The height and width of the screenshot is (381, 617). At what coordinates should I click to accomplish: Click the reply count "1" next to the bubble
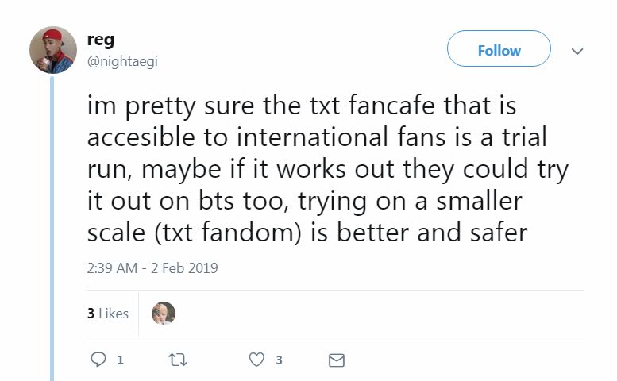(x=120, y=360)
